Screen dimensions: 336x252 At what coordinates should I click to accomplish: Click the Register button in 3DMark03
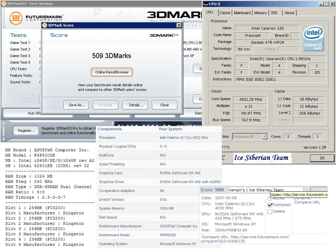coord(26,131)
